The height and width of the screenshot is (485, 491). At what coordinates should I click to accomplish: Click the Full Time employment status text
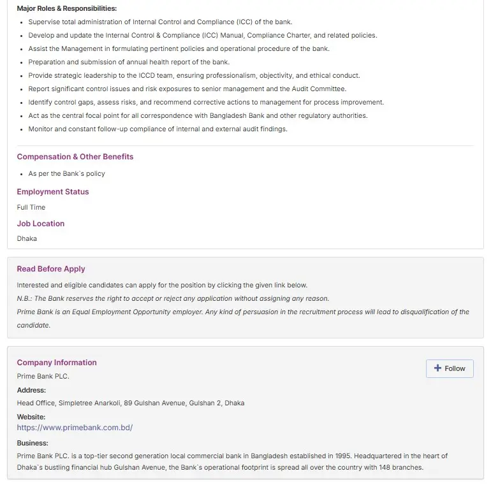pyautogui.click(x=31, y=207)
